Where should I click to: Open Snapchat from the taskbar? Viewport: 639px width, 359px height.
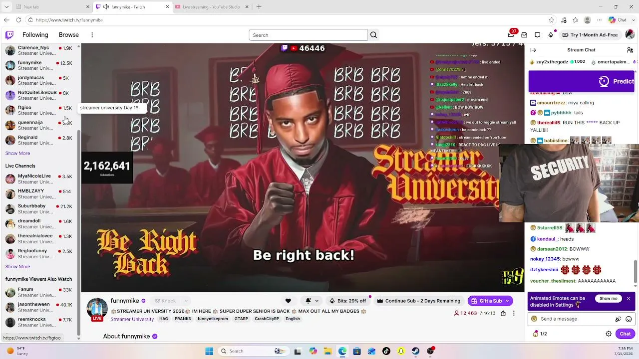point(401,351)
